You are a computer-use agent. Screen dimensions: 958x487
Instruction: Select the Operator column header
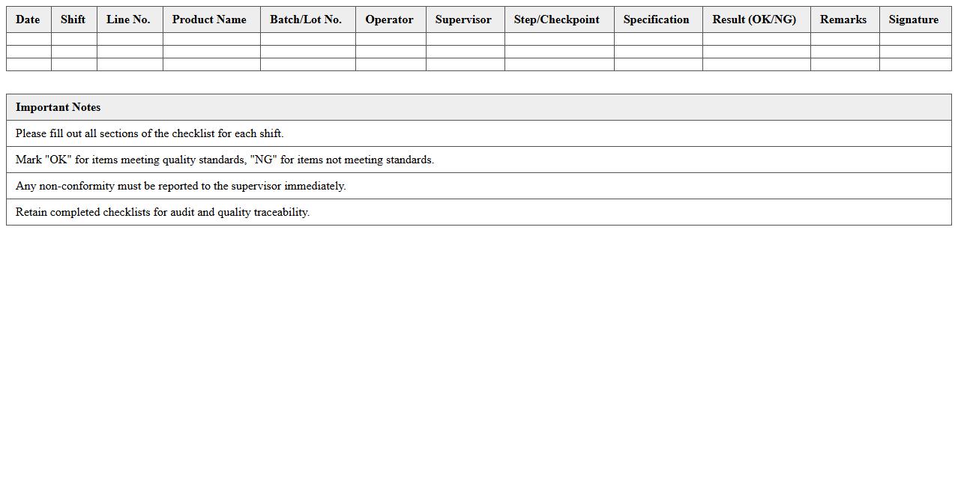tap(389, 19)
